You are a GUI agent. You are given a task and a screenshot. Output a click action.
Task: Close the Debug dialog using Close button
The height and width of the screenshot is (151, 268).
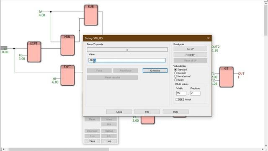[119, 112]
